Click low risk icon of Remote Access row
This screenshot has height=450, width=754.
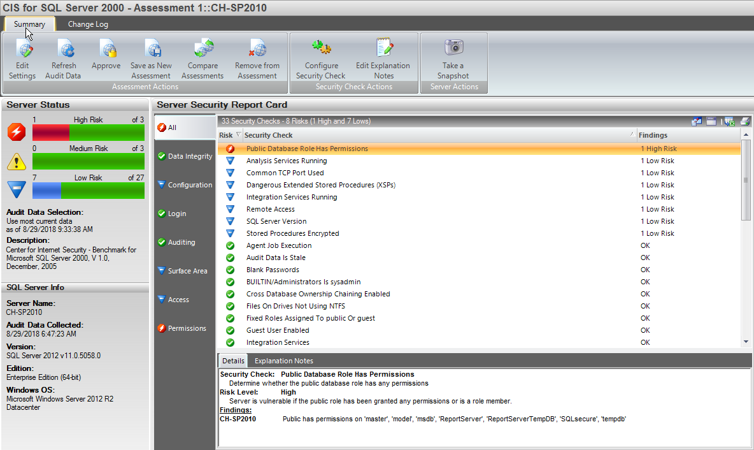point(231,209)
